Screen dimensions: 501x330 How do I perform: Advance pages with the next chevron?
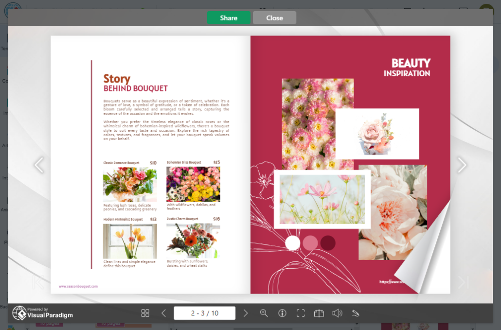[x=246, y=313]
